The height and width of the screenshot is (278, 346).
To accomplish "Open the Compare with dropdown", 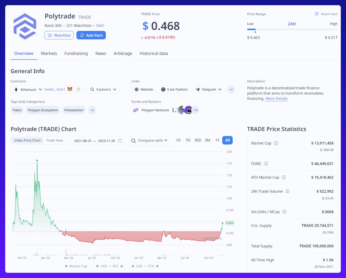I will (x=149, y=141).
